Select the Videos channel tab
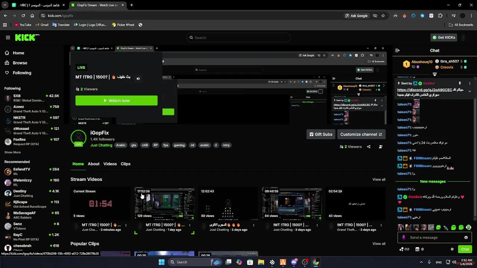477x268 pixels. [x=110, y=164]
